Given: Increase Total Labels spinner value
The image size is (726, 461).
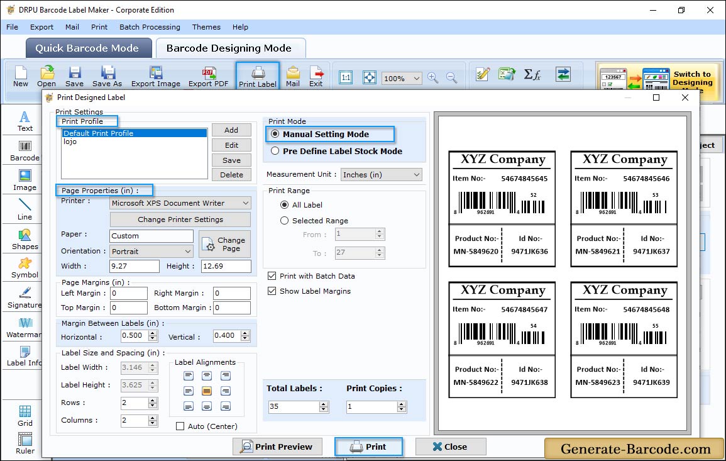Looking at the screenshot, I should point(324,404).
